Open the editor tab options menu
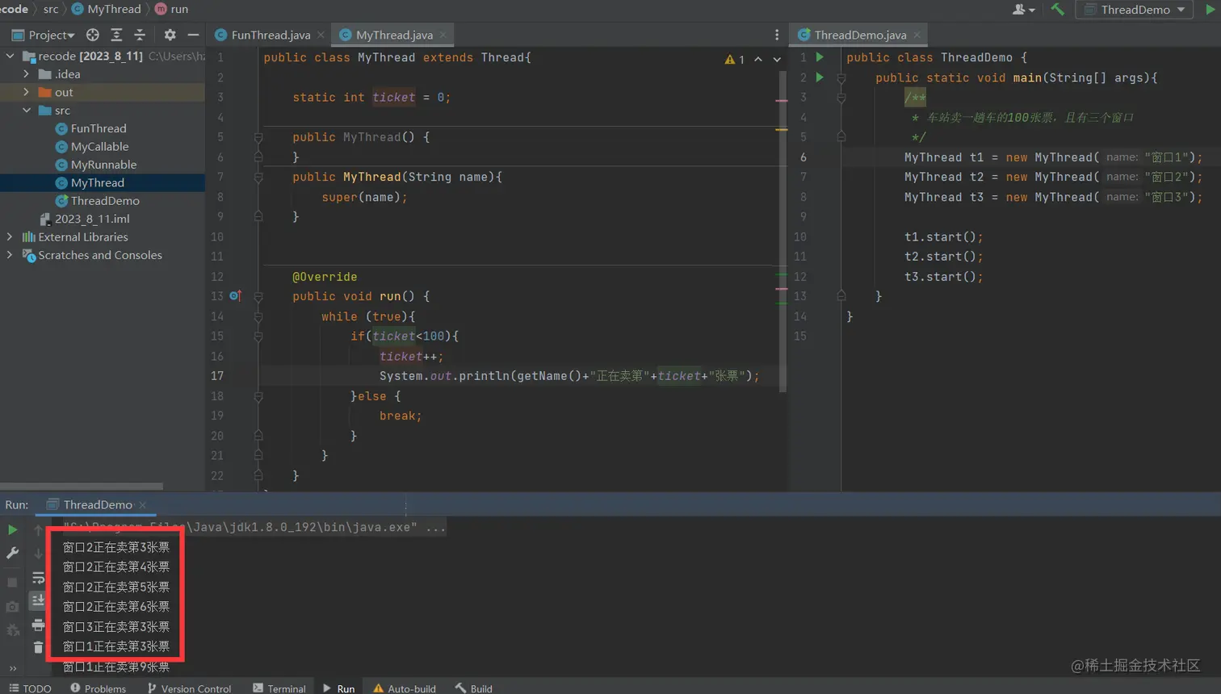The width and height of the screenshot is (1221, 694). pos(777,35)
